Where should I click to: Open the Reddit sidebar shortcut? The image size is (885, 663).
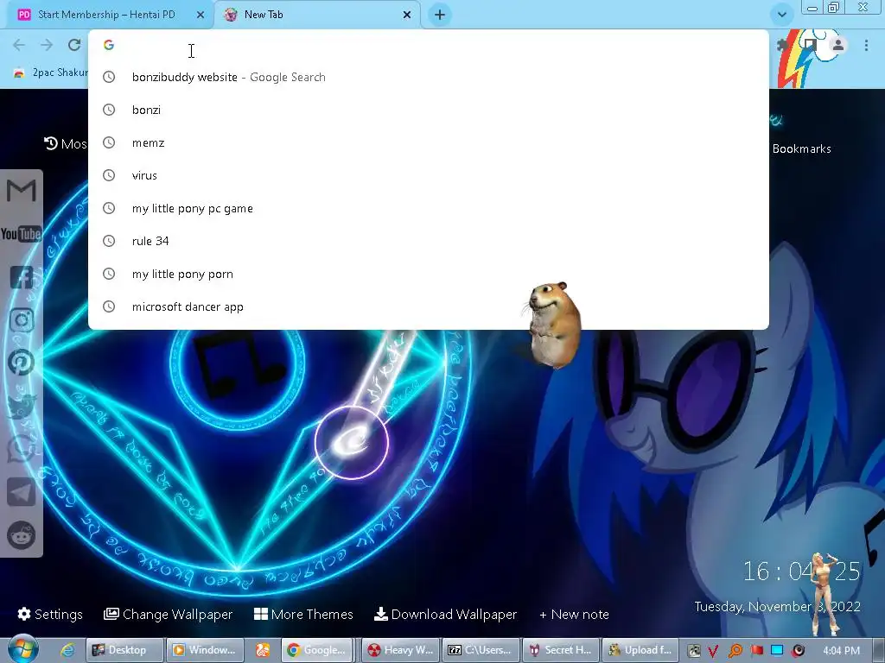[x=22, y=535]
